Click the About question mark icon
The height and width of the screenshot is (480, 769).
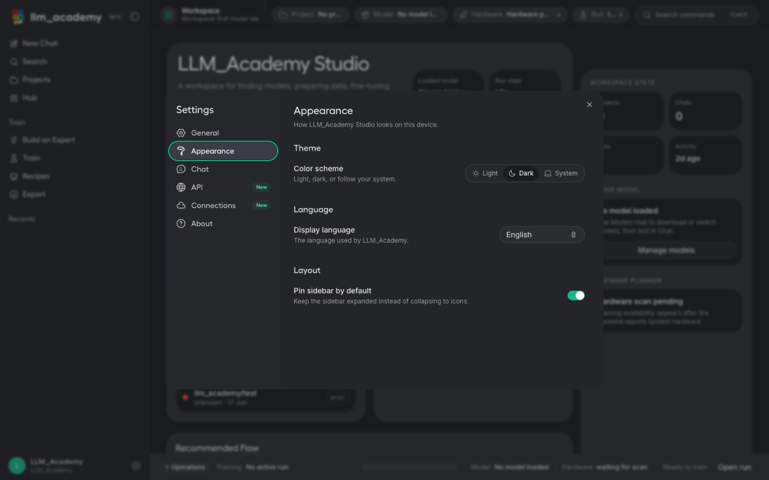(x=181, y=223)
